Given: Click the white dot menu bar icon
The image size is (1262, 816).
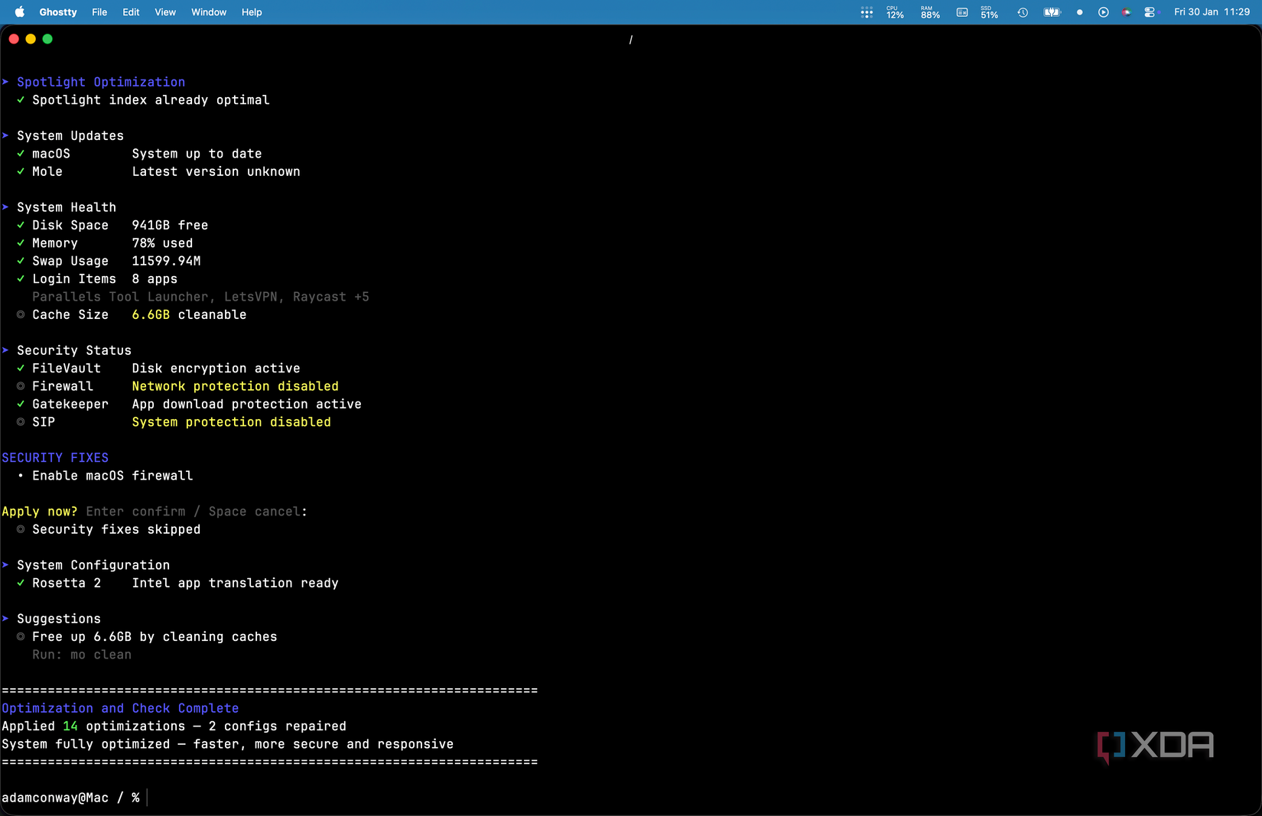Looking at the screenshot, I should (x=1080, y=12).
